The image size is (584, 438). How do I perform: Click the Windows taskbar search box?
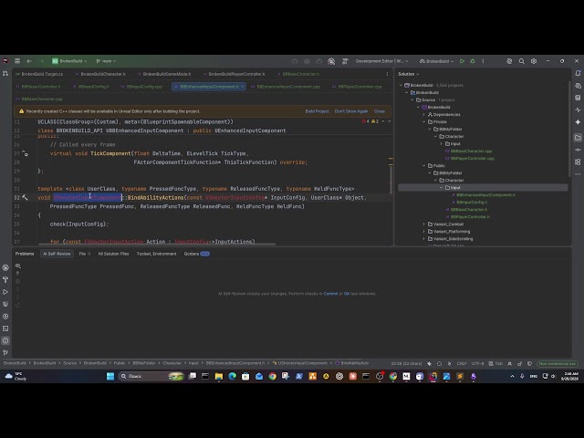[151, 376]
